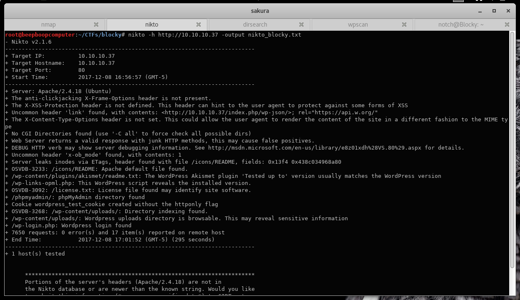Switch to the nmap tab
The image size is (520, 300).
pyautogui.click(x=48, y=25)
